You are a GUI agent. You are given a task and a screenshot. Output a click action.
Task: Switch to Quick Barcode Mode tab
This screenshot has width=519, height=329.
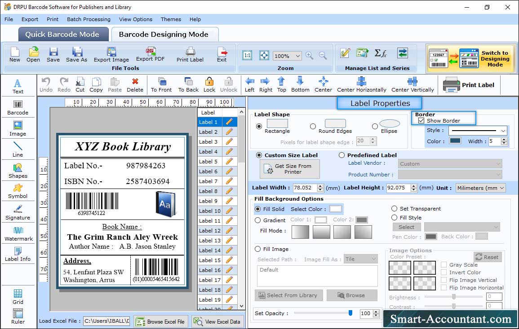pyautogui.click(x=63, y=35)
